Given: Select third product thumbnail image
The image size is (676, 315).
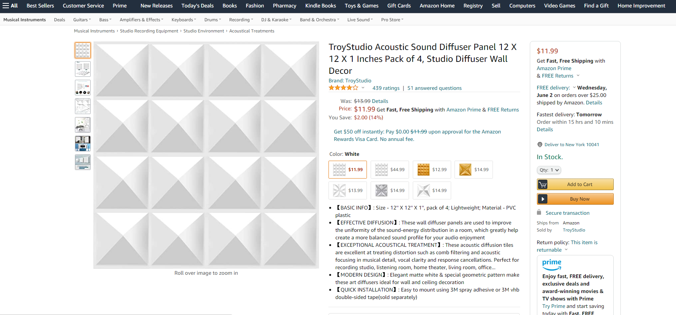Looking at the screenshot, I should (83, 88).
